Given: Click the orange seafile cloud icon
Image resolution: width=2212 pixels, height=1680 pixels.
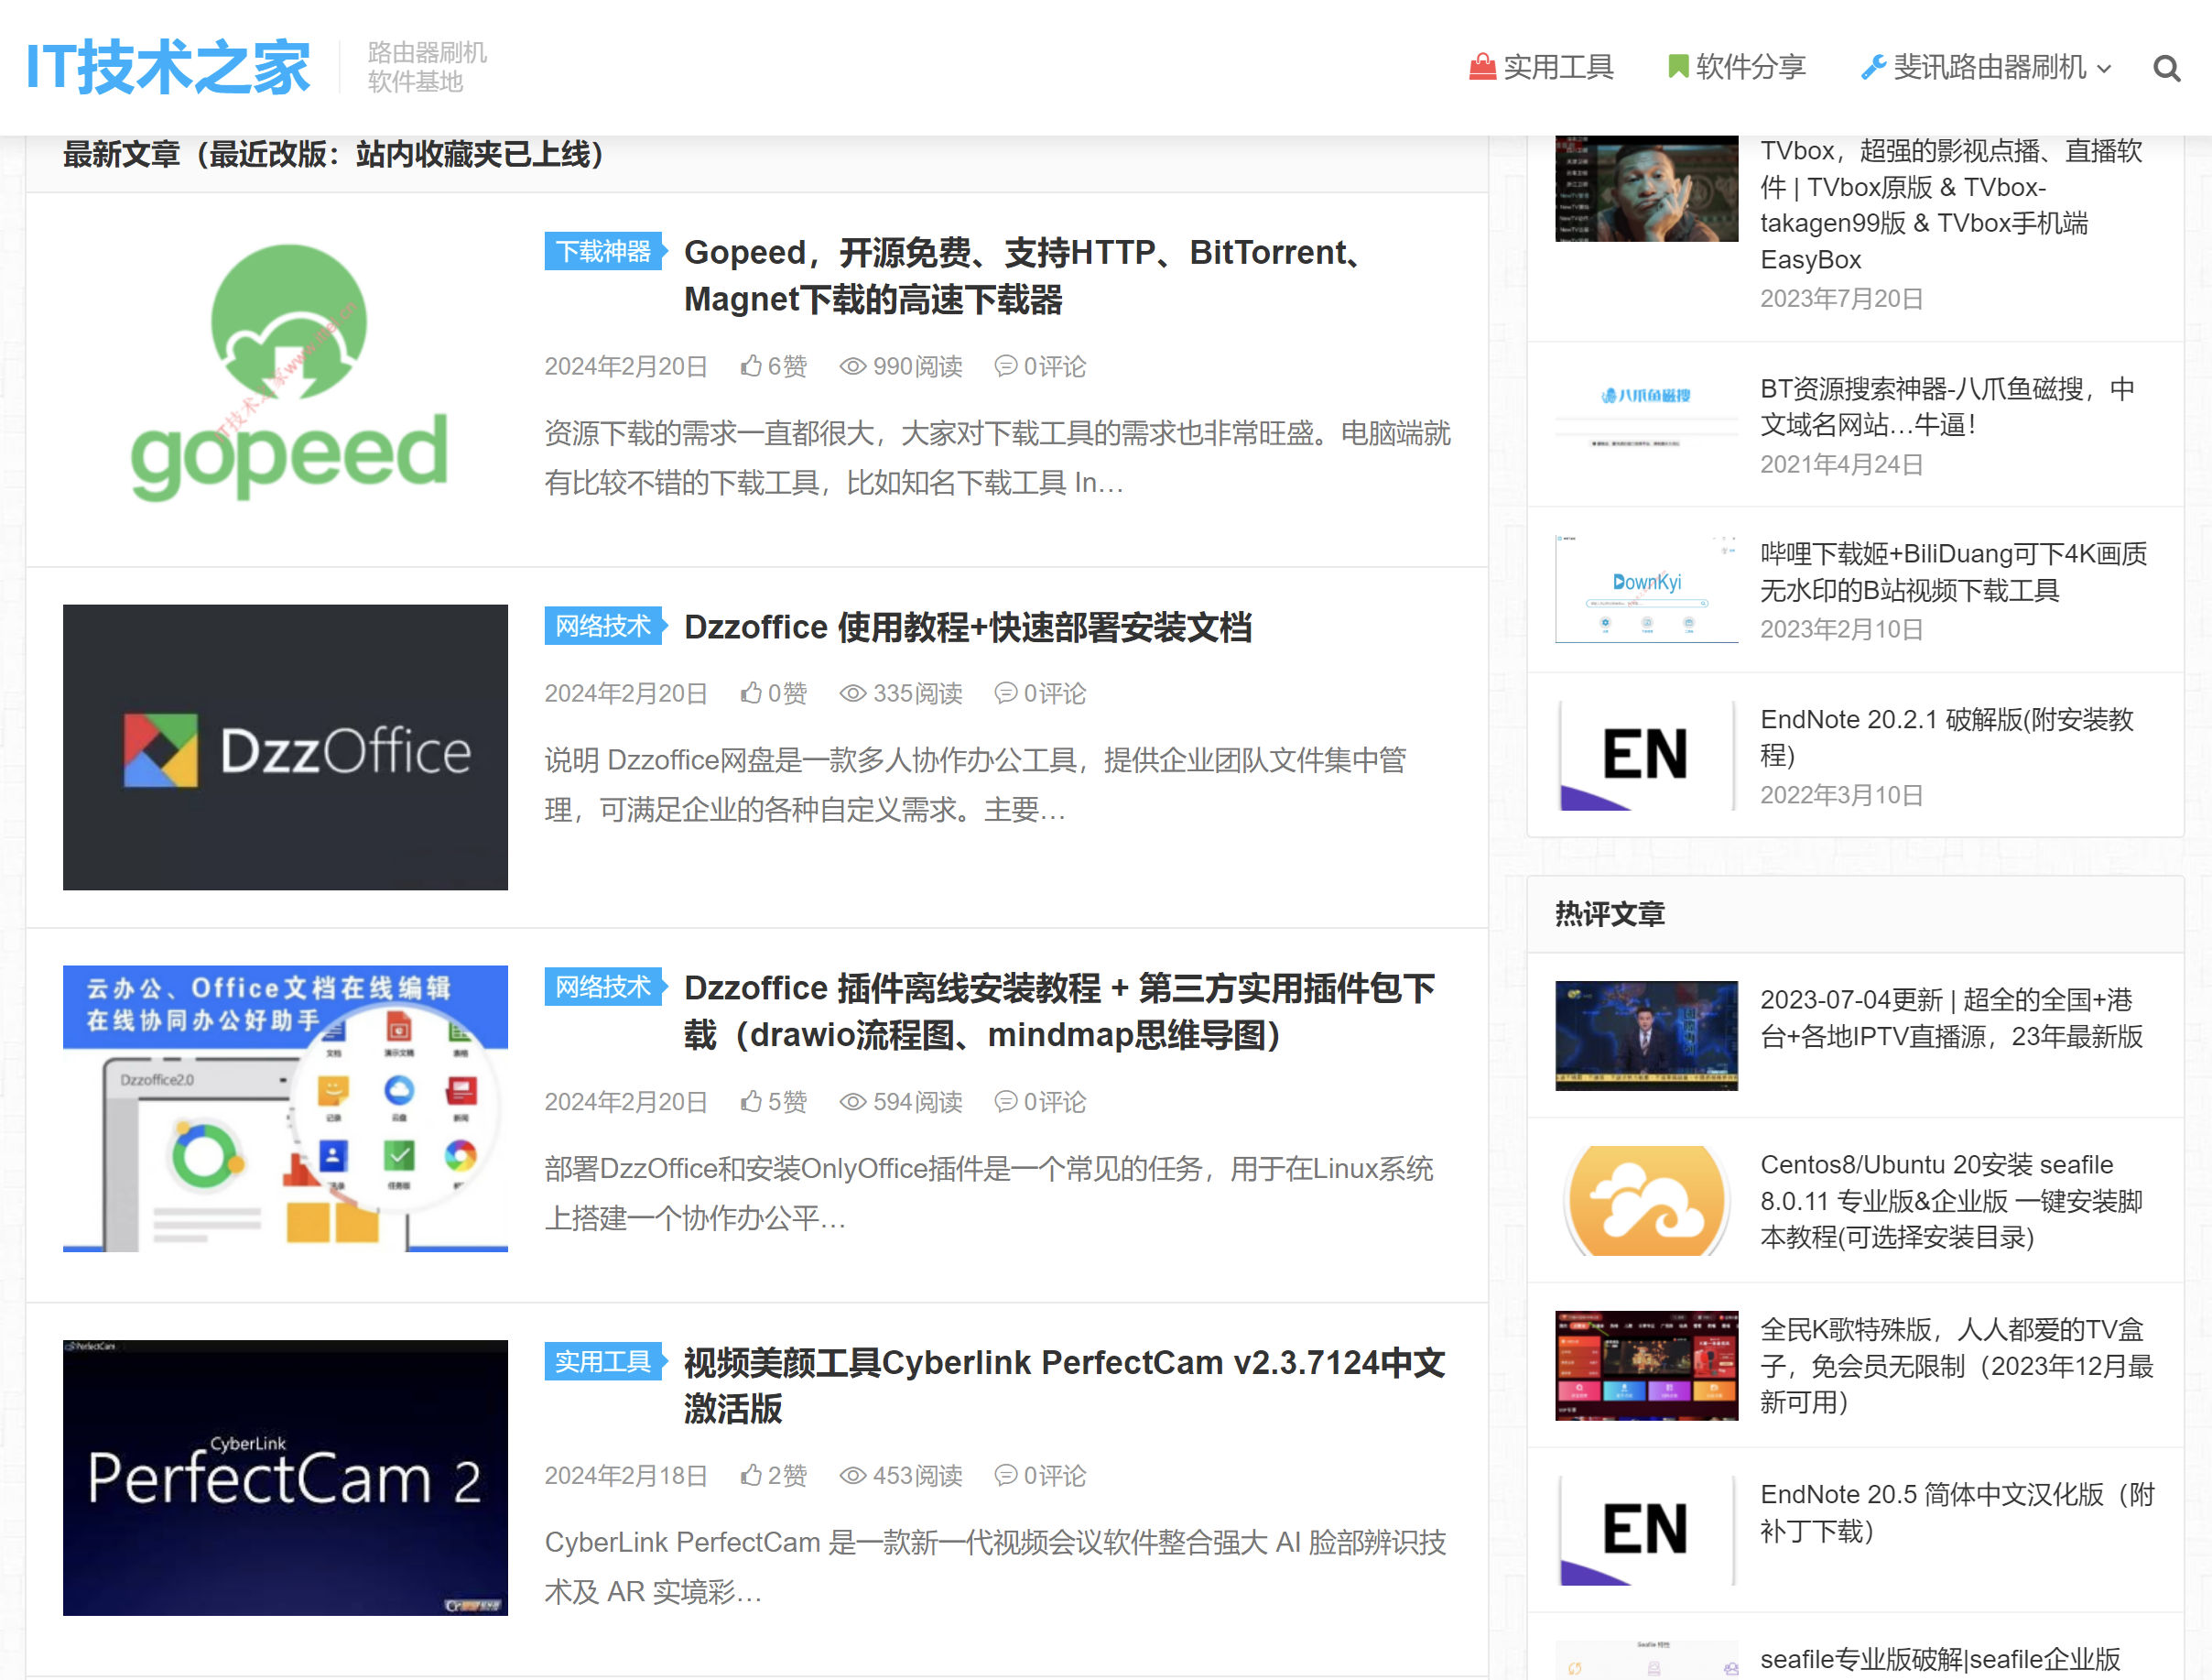Looking at the screenshot, I should [1646, 1201].
